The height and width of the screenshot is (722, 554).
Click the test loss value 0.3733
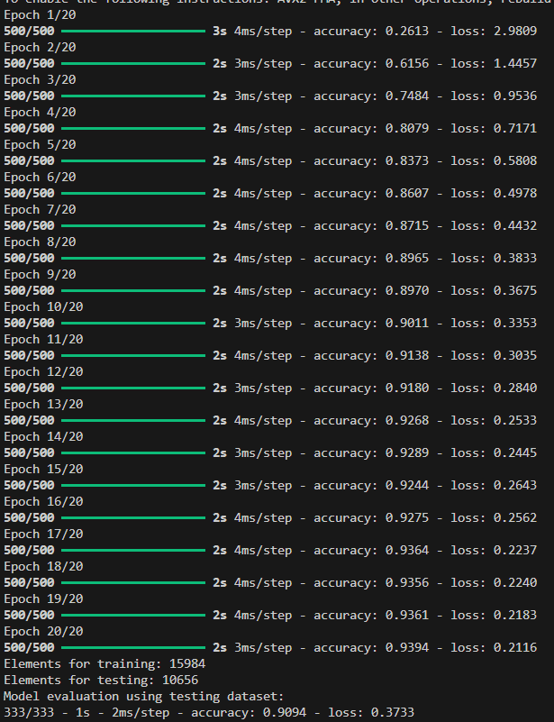tap(393, 712)
